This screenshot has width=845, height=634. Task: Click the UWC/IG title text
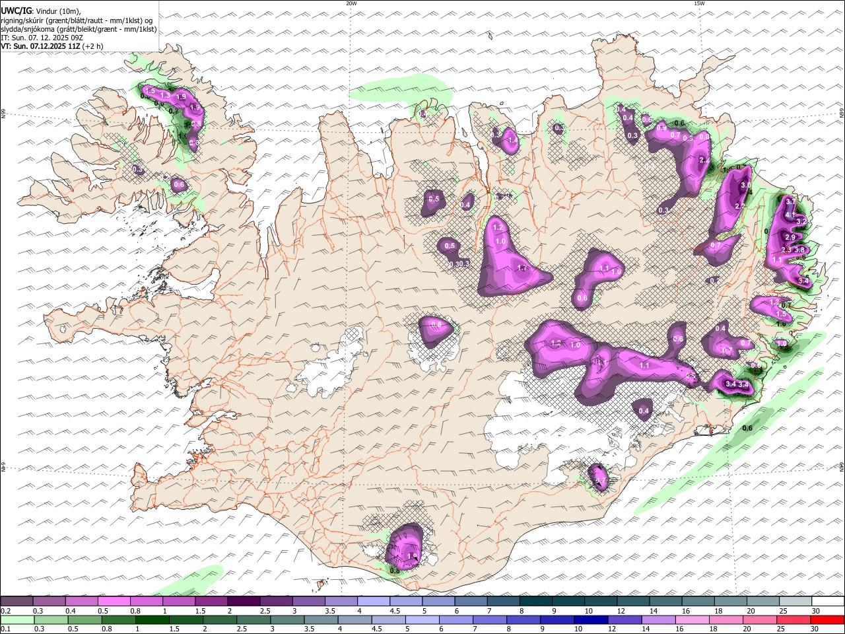pyautogui.click(x=17, y=10)
